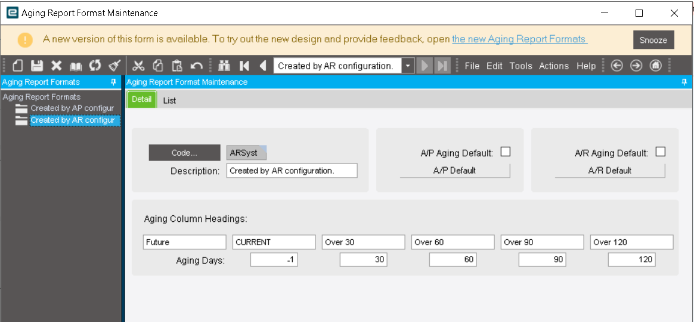The height and width of the screenshot is (322, 694).
Task: Open the Actions menu
Action: (553, 66)
